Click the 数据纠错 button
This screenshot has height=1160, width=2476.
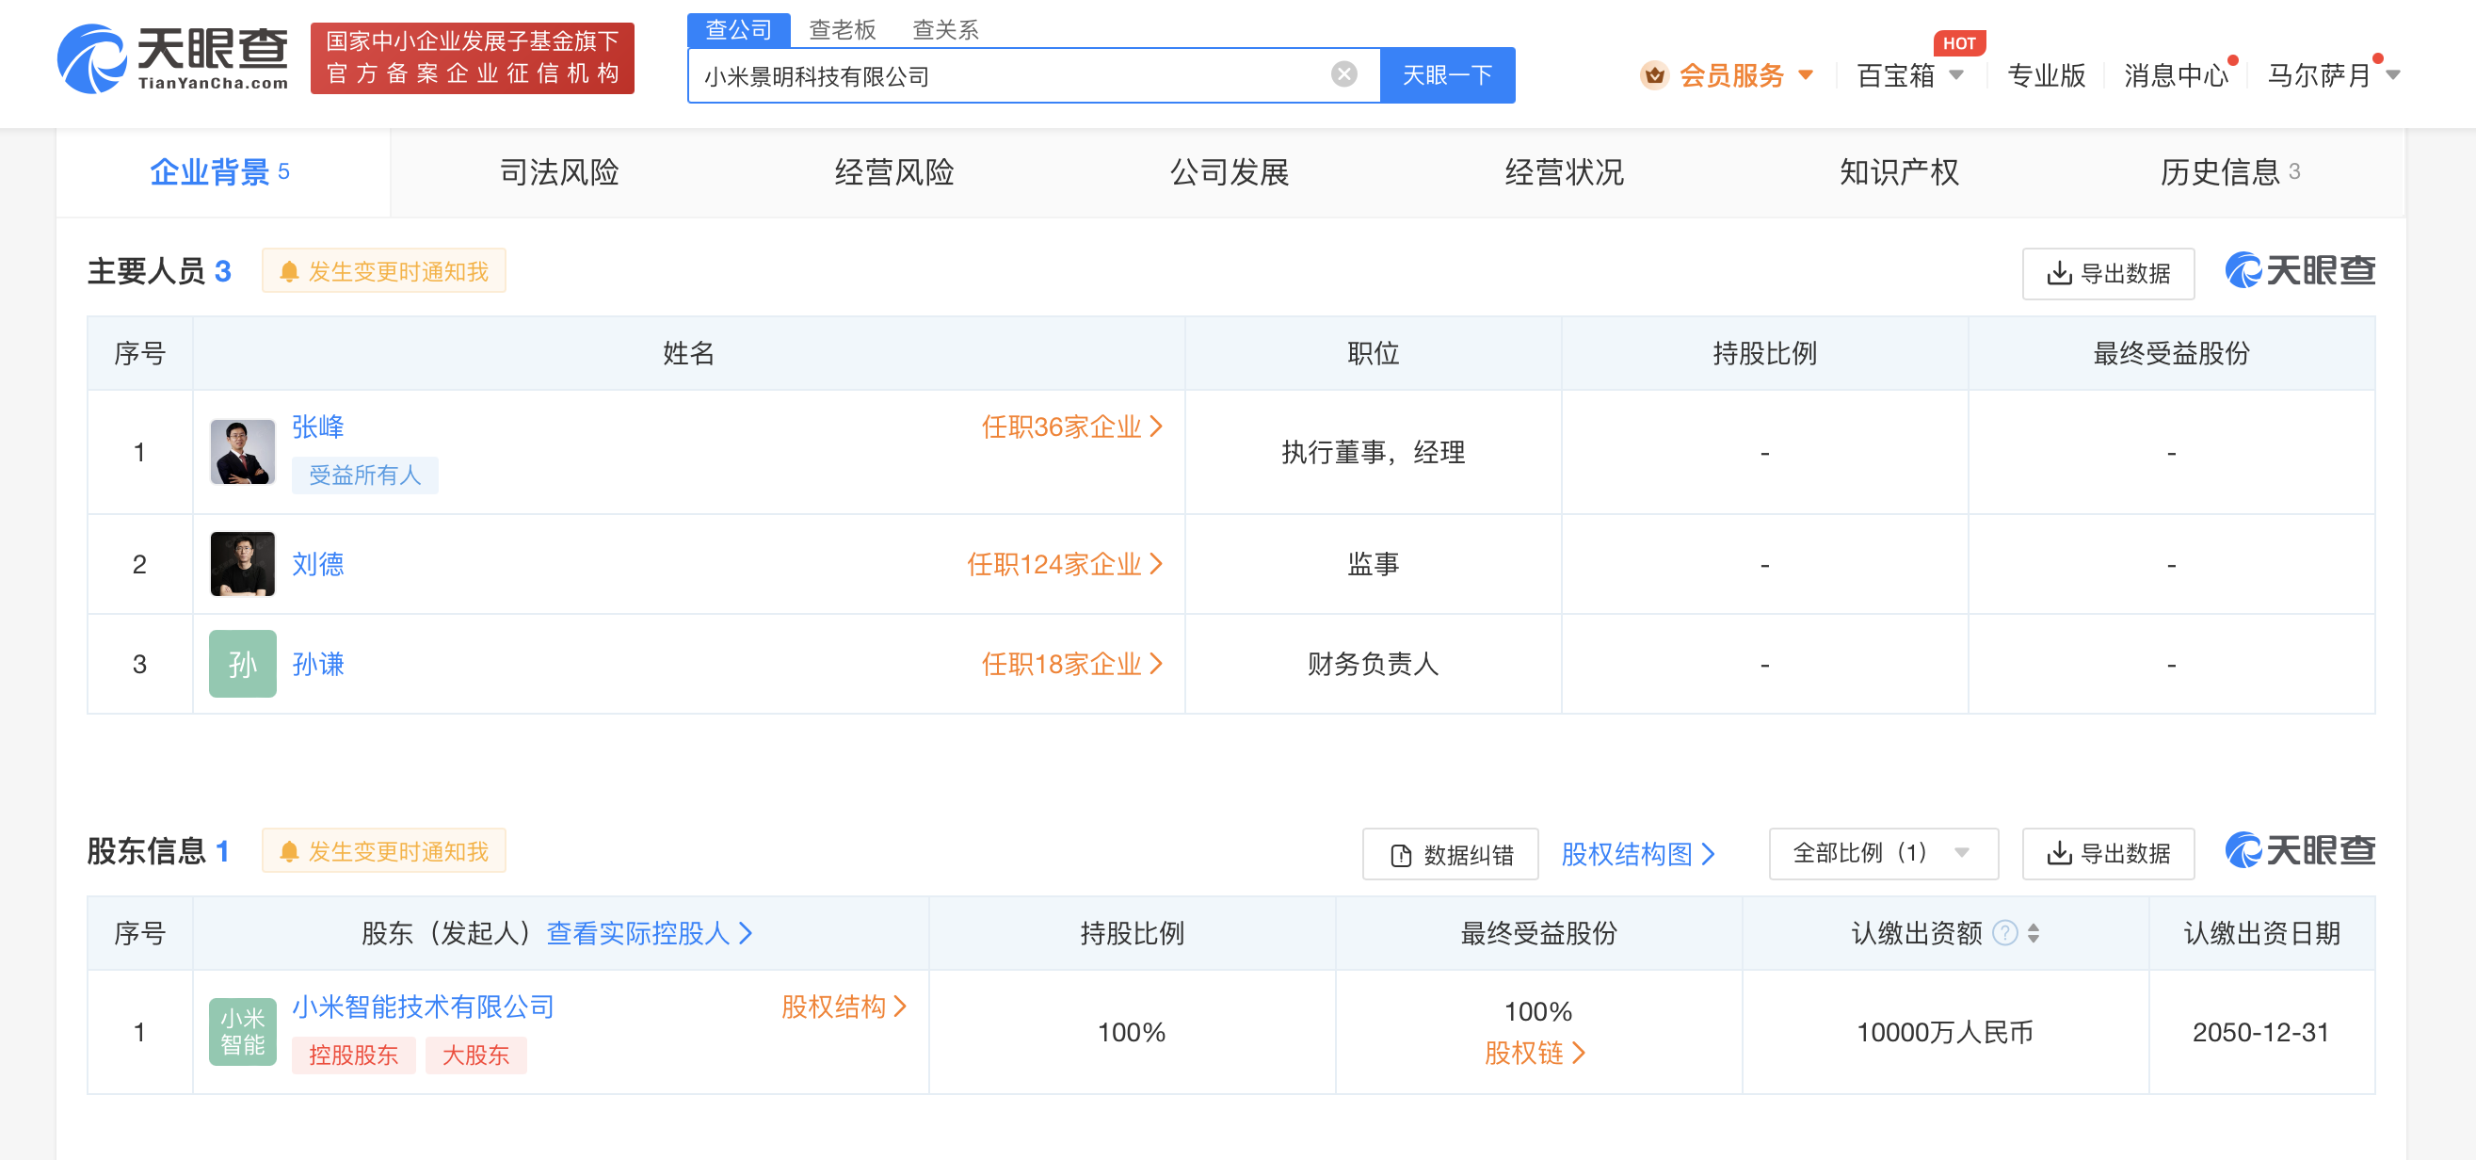point(1451,854)
